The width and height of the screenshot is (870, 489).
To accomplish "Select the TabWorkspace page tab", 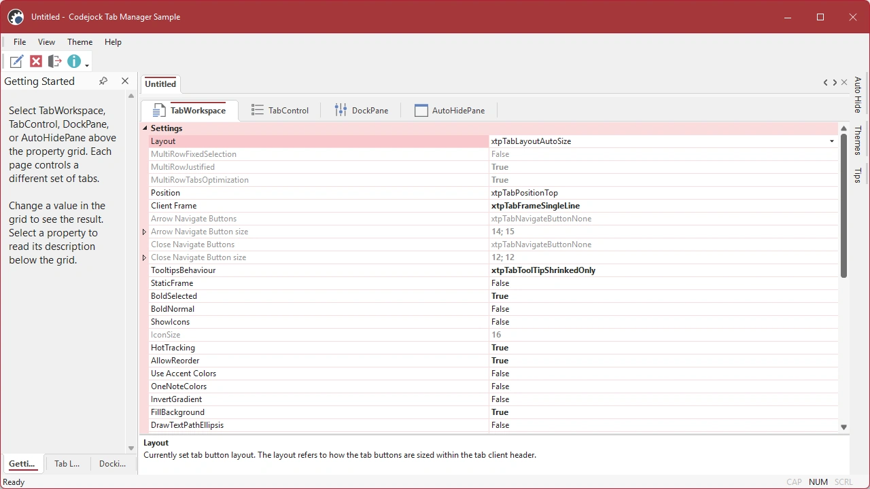I will [x=190, y=110].
